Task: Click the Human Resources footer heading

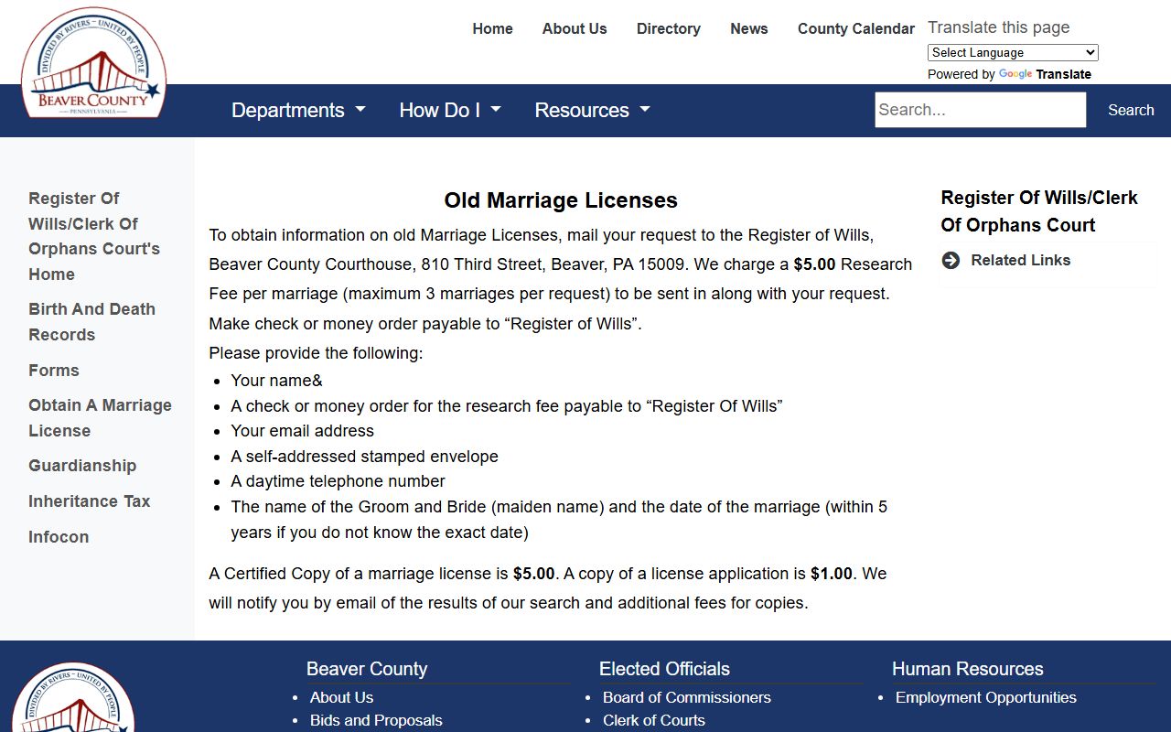Action: tap(968, 669)
